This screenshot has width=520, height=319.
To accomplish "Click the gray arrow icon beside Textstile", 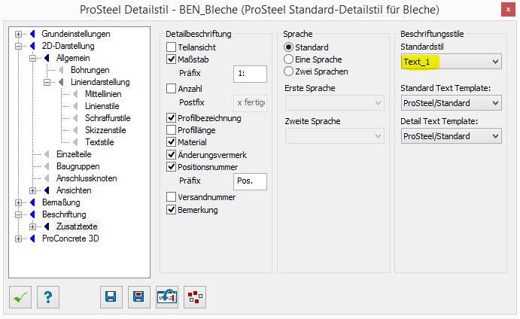I will [x=75, y=142].
